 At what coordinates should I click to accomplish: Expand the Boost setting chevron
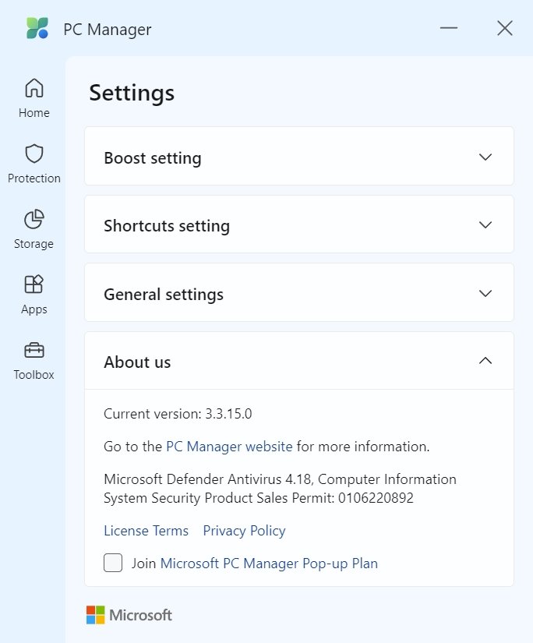pyautogui.click(x=485, y=157)
